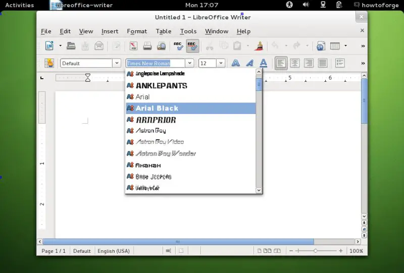Open the View menu
Image resolution: width=404 pixels, height=273 pixels.
pyautogui.click(x=86, y=31)
